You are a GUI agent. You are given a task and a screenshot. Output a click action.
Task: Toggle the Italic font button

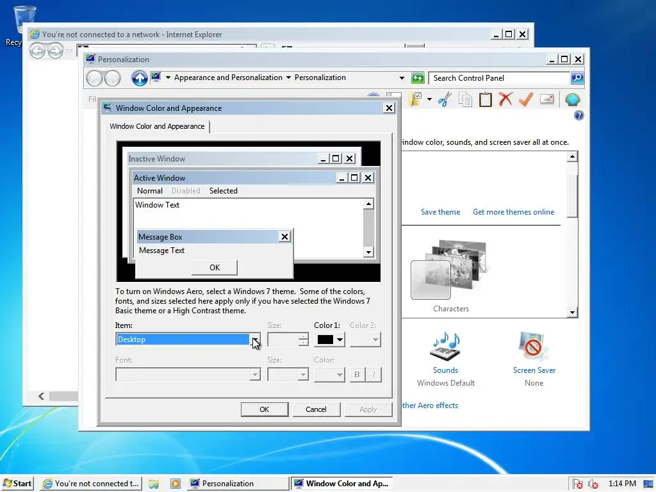coord(373,374)
